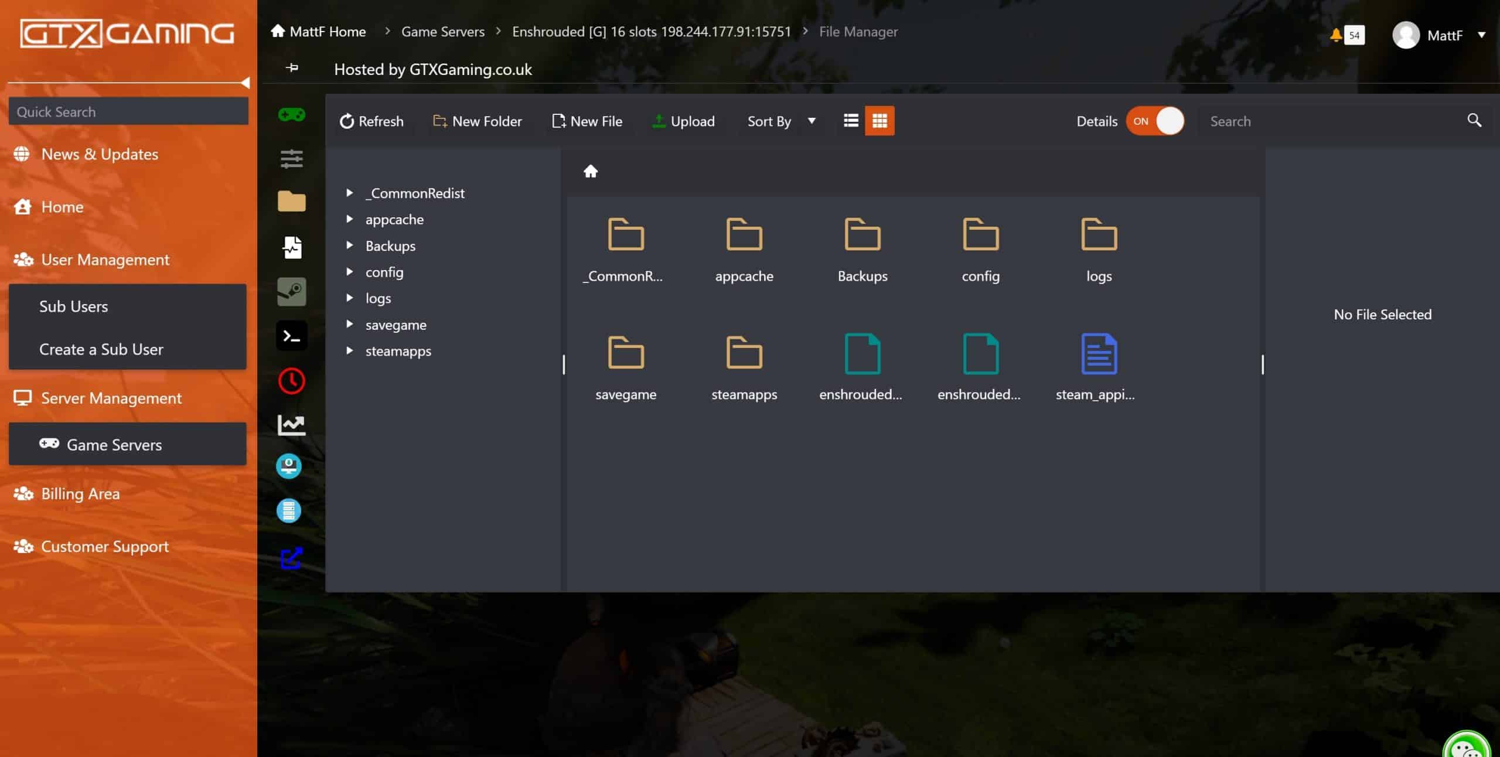Select the File Manager folder icon
Viewport: 1500px width, 757px height.
click(x=291, y=202)
